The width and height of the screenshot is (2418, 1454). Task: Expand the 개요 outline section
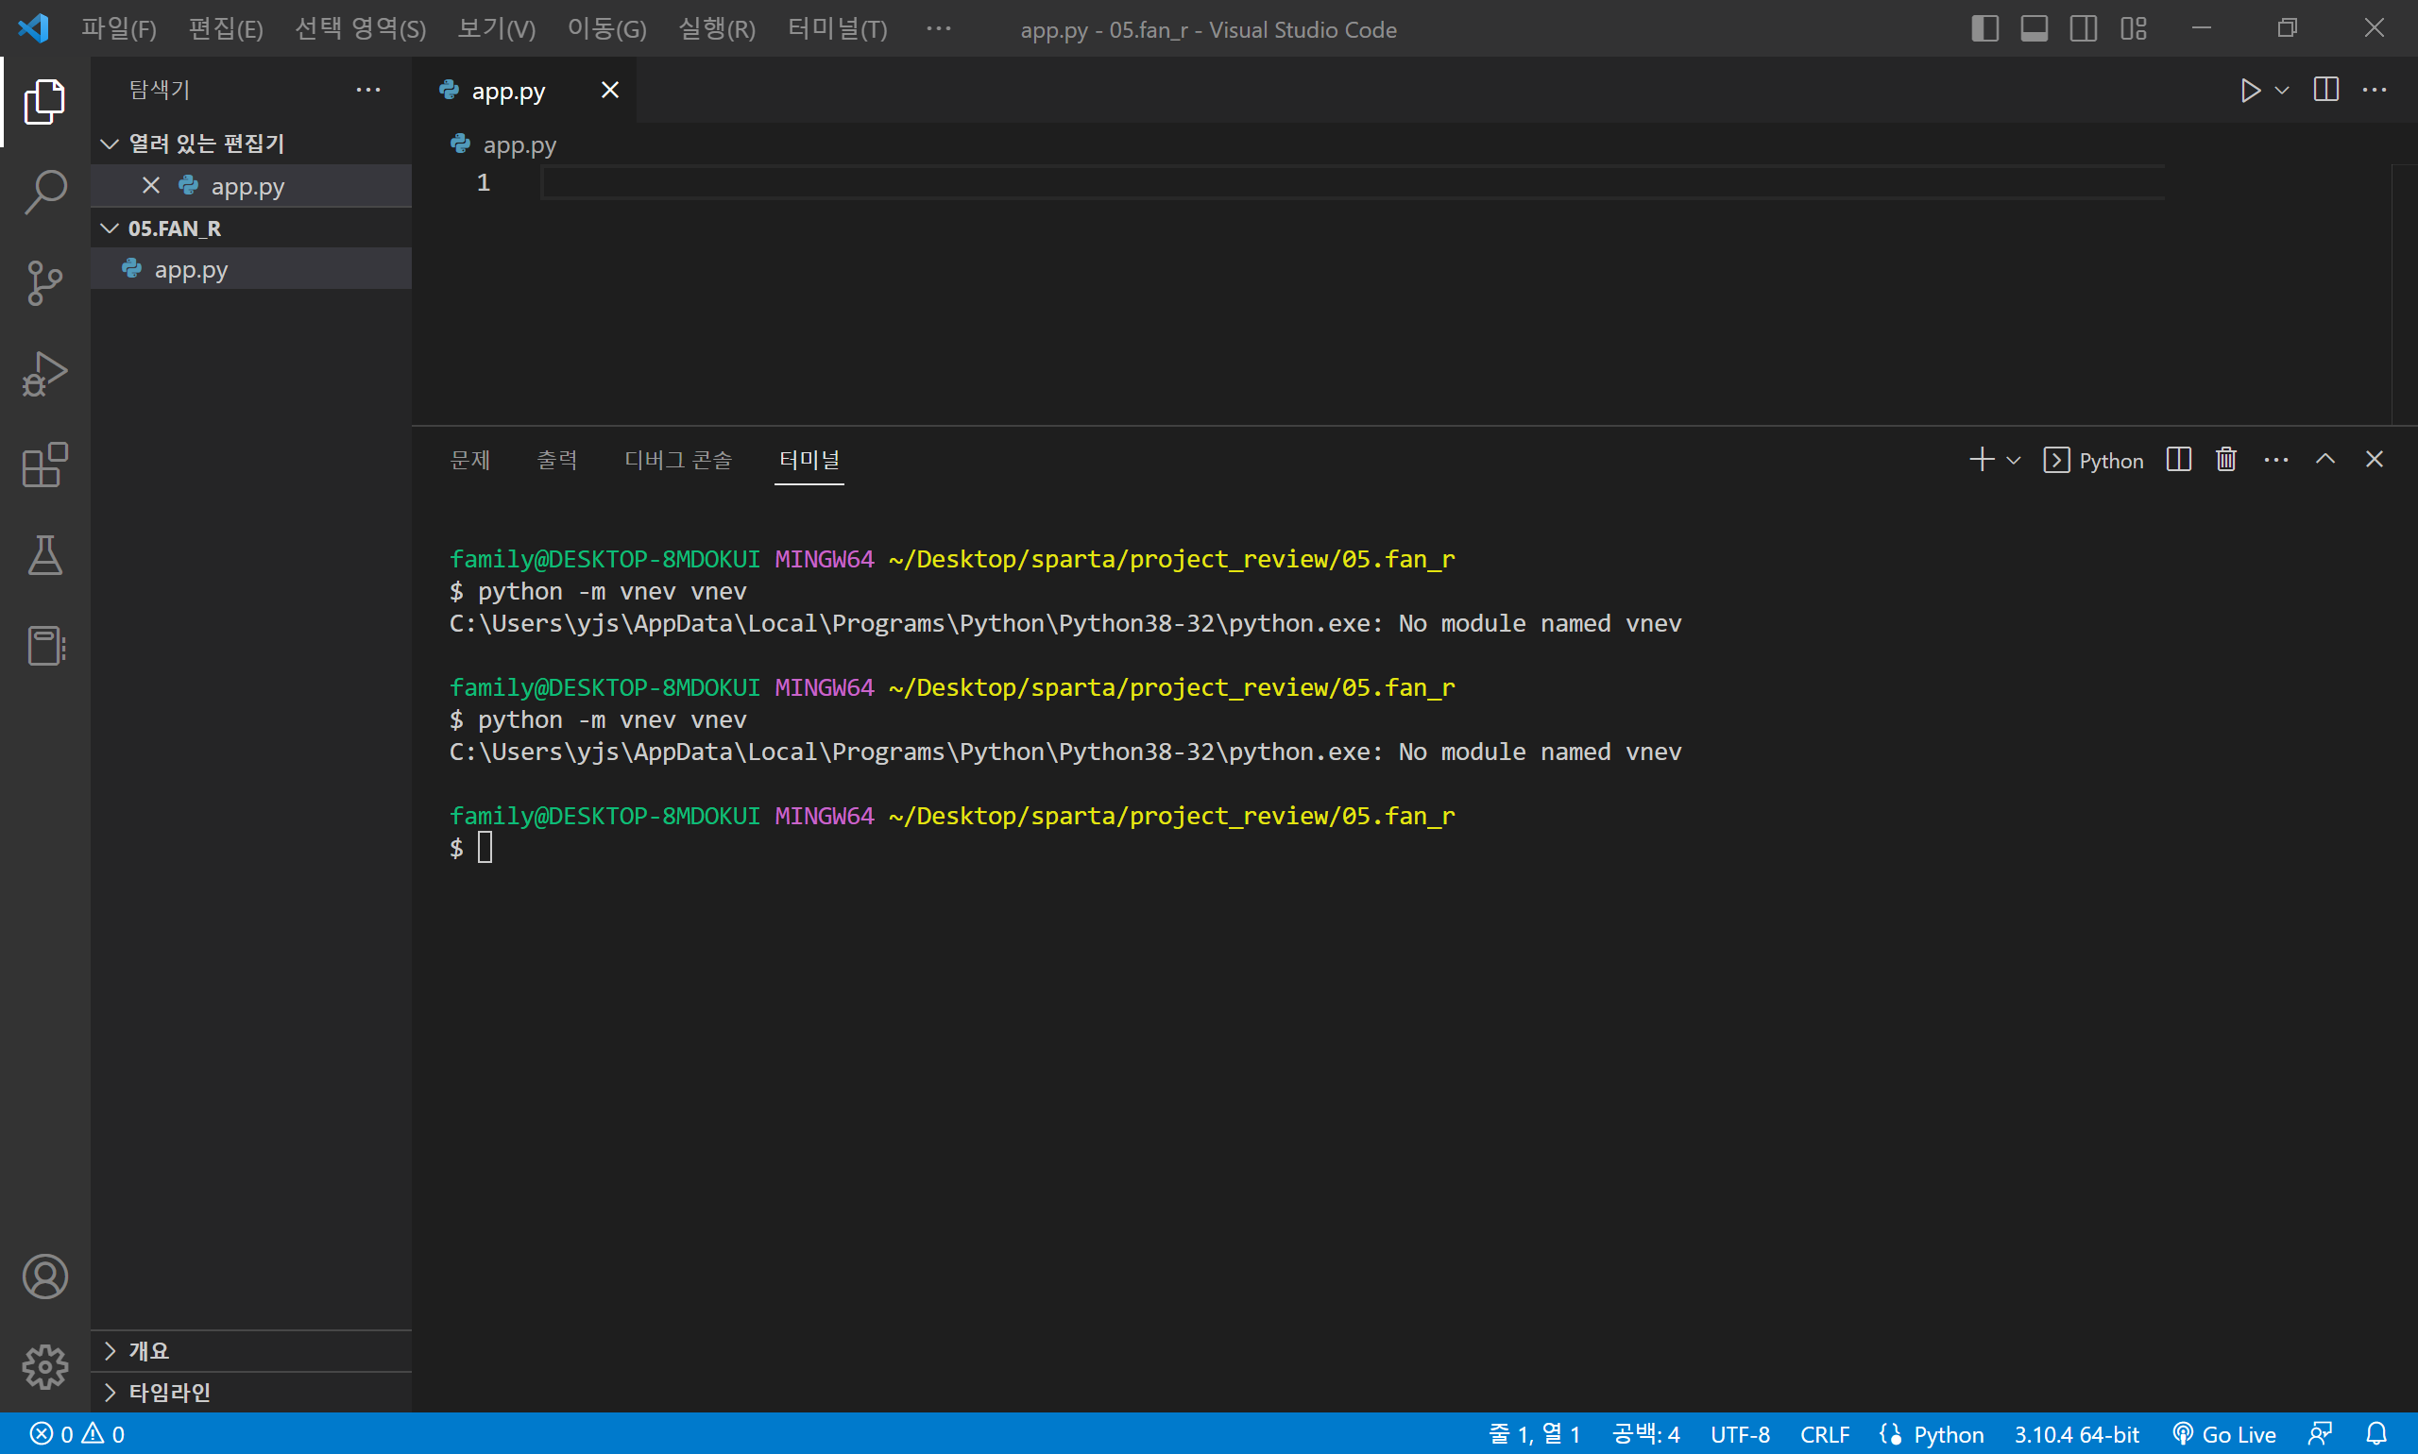(251, 1351)
